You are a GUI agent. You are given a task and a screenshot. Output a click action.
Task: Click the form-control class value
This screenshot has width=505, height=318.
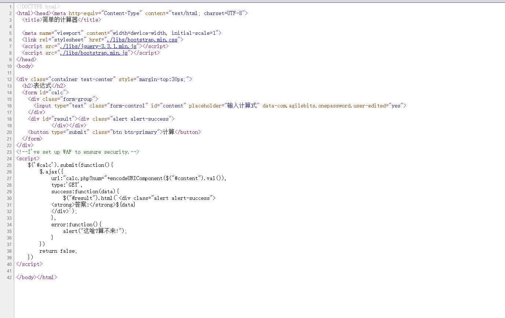click(128, 106)
